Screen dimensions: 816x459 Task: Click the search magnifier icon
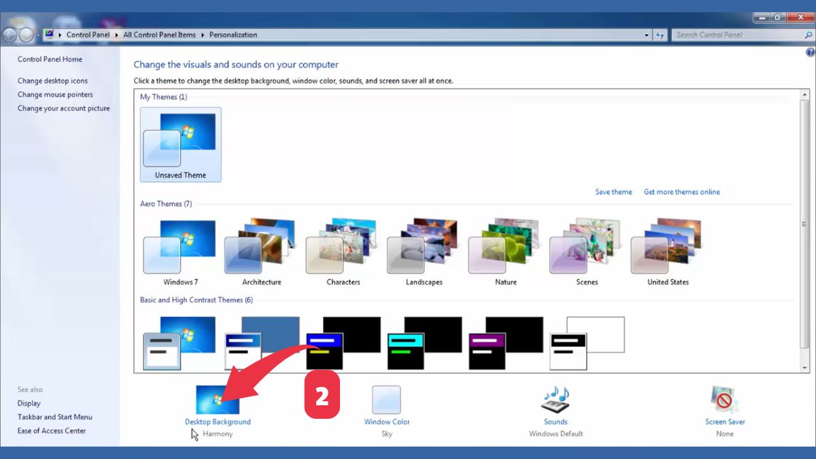point(808,35)
